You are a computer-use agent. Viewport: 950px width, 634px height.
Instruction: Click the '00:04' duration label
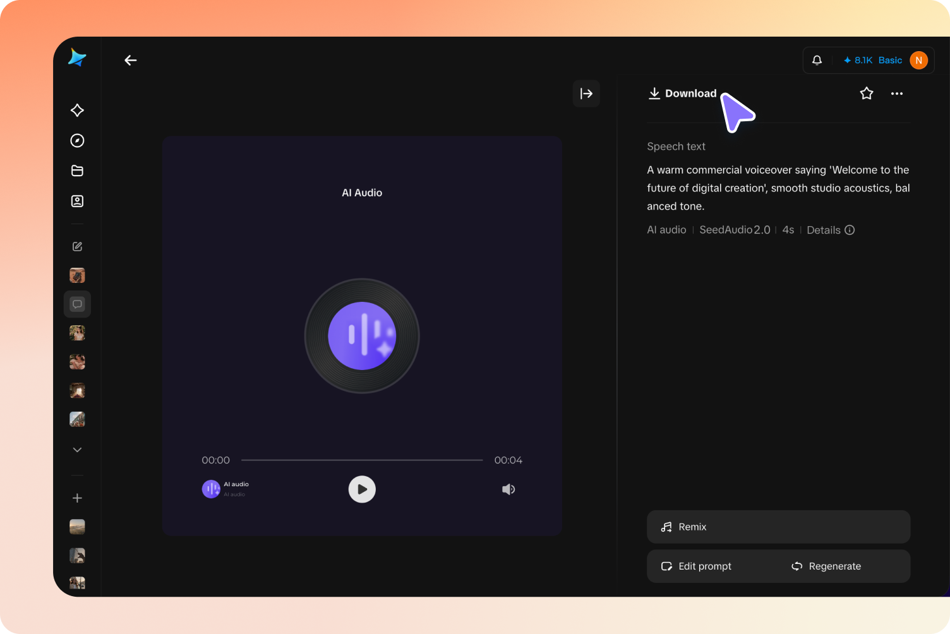point(508,460)
